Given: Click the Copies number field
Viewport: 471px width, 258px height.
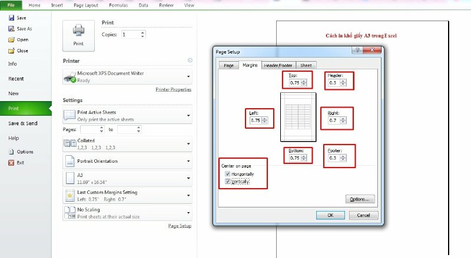Looking at the screenshot, I should pos(131,35).
